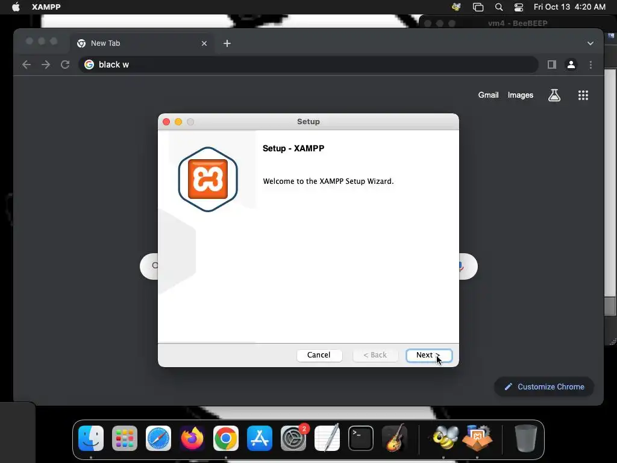
Task: Open Control Center in menu bar
Action: (x=519, y=7)
